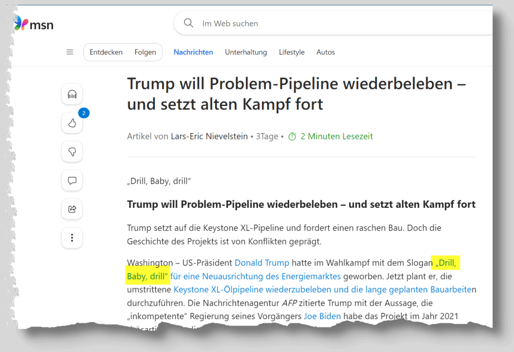The width and height of the screenshot is (514, 352).
Task: Open the Donald Trump link
Action: pos(262,263)
